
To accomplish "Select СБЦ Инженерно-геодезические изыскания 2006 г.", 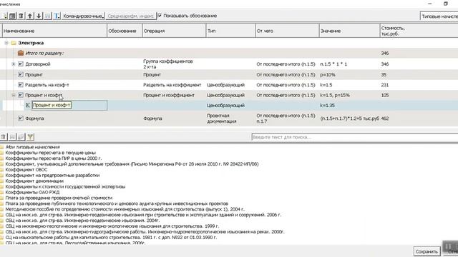I will (x=143, y=215).
